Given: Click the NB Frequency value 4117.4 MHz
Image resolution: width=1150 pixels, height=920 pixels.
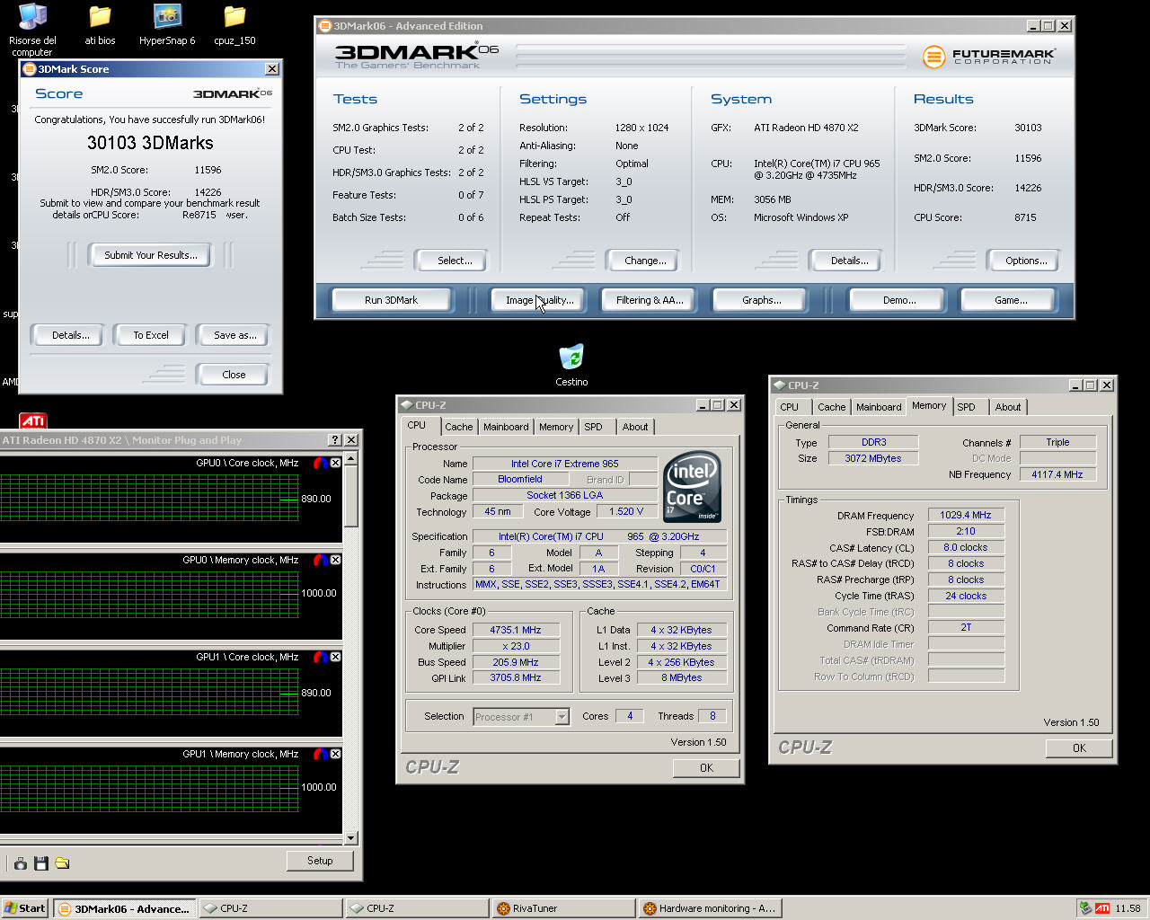Looking at the screenshot, I should (x=1057, y=474).
